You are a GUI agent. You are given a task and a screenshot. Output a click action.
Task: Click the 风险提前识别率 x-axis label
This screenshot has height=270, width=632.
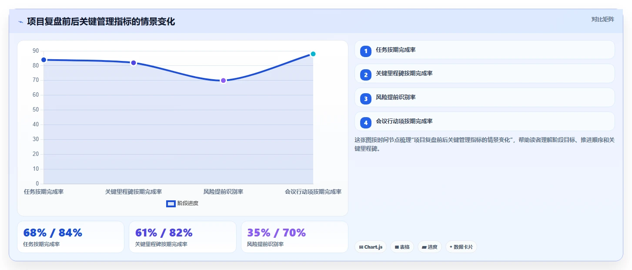pyautogui.click(x=223, y=192)
